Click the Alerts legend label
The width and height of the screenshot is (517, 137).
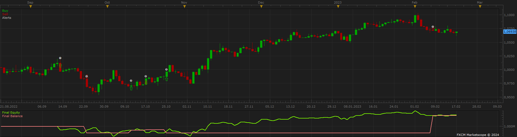(7, 18)
